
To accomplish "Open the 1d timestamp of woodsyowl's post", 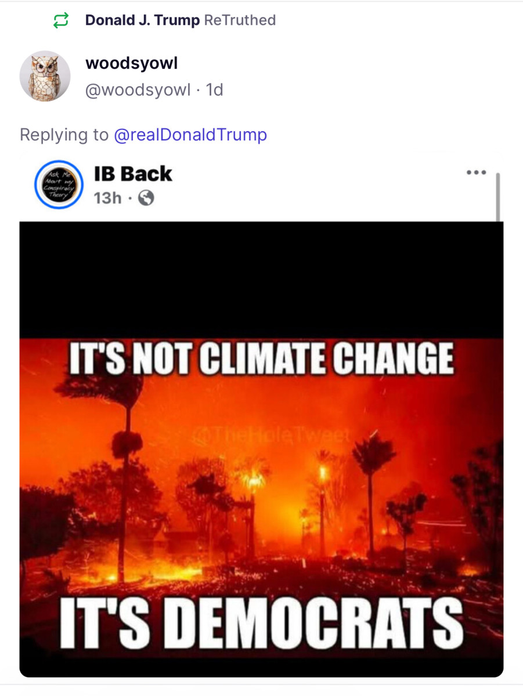I will coord(216,90).
